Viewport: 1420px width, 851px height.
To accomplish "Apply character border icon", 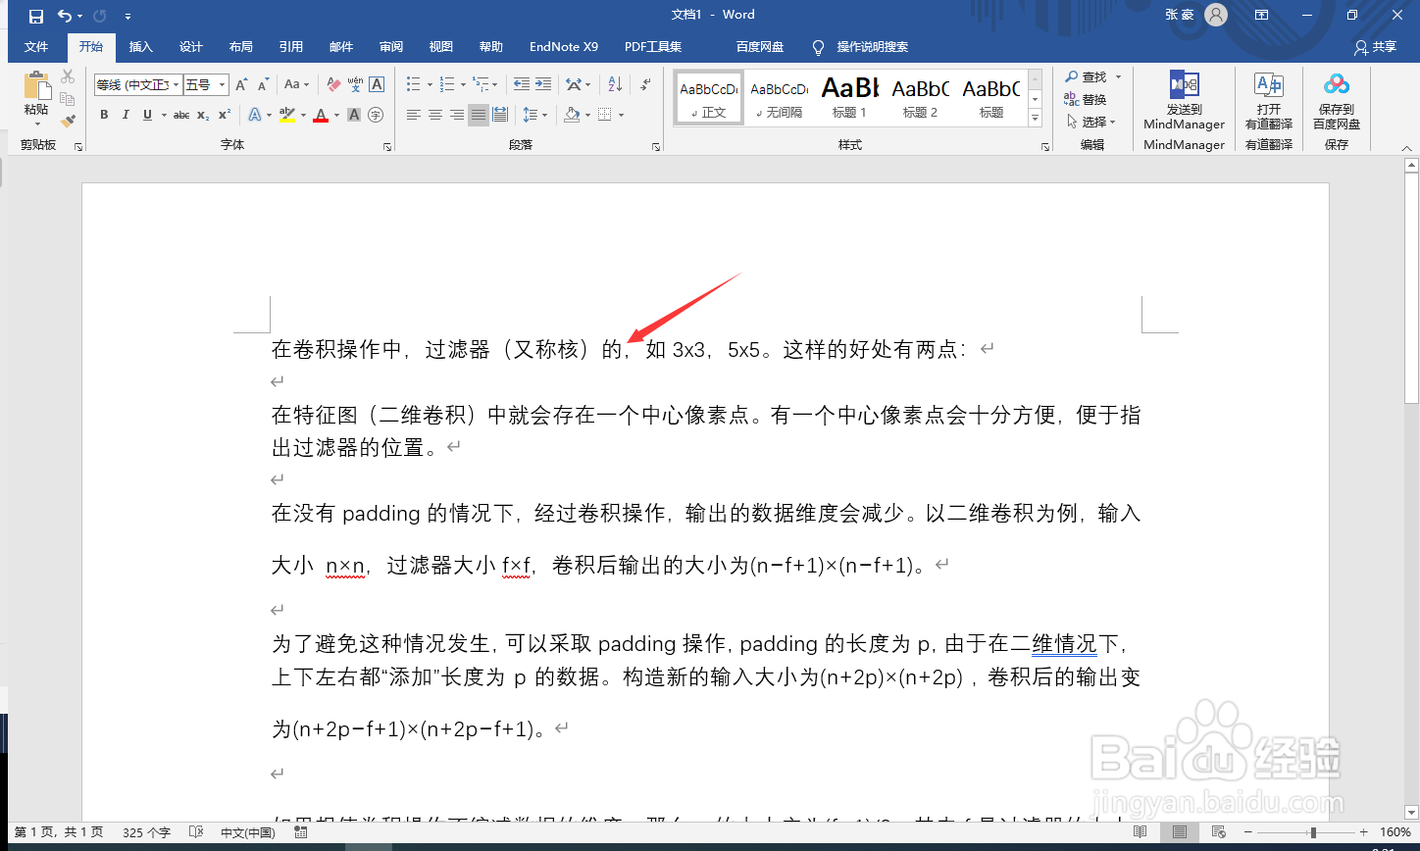I will (377, 85).
